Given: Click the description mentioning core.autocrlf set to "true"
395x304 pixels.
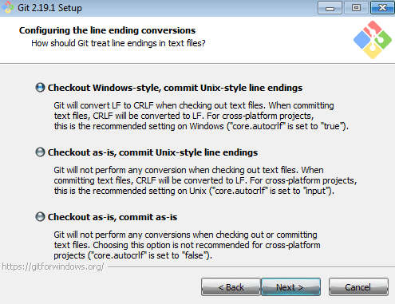Looking at the screenshot, I should click(x=201, y=116).
